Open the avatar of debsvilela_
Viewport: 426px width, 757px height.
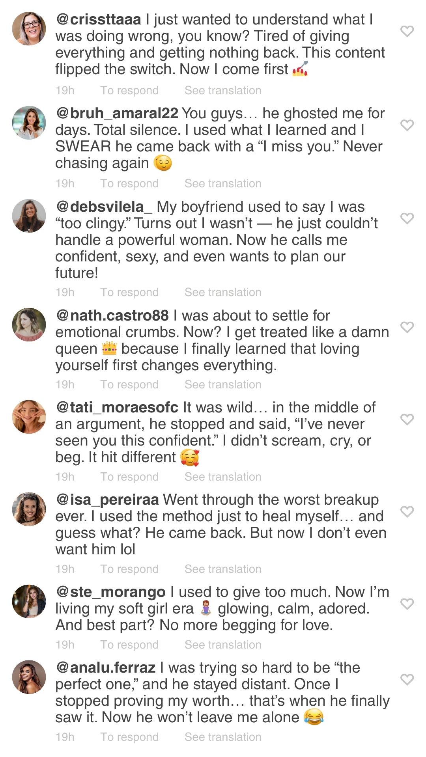pyautogui.click(x=29, y=216)
